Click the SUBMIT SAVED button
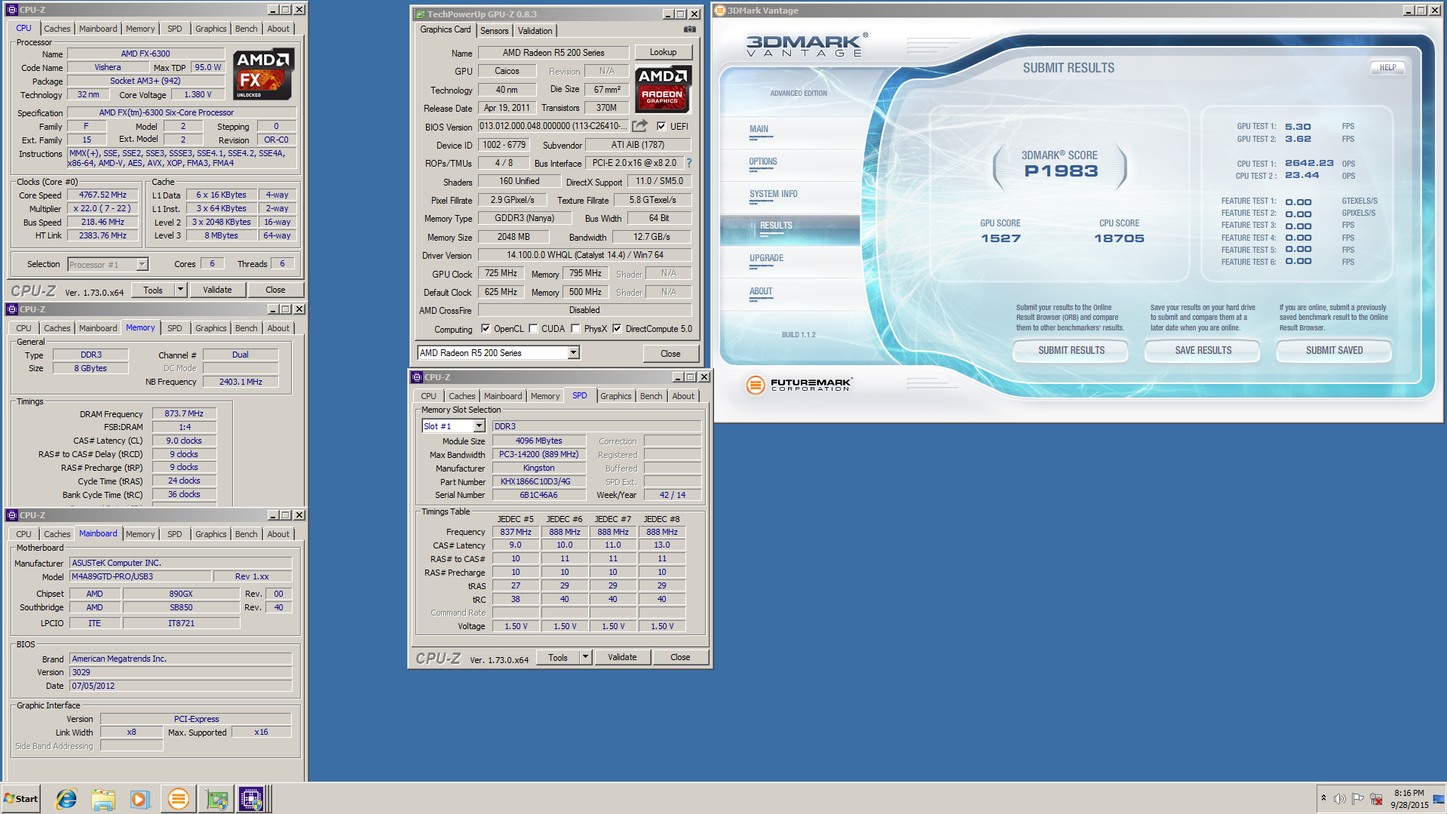This screenshot has height=814, width=1447. pyautogui.click(x=1334, y=351)
